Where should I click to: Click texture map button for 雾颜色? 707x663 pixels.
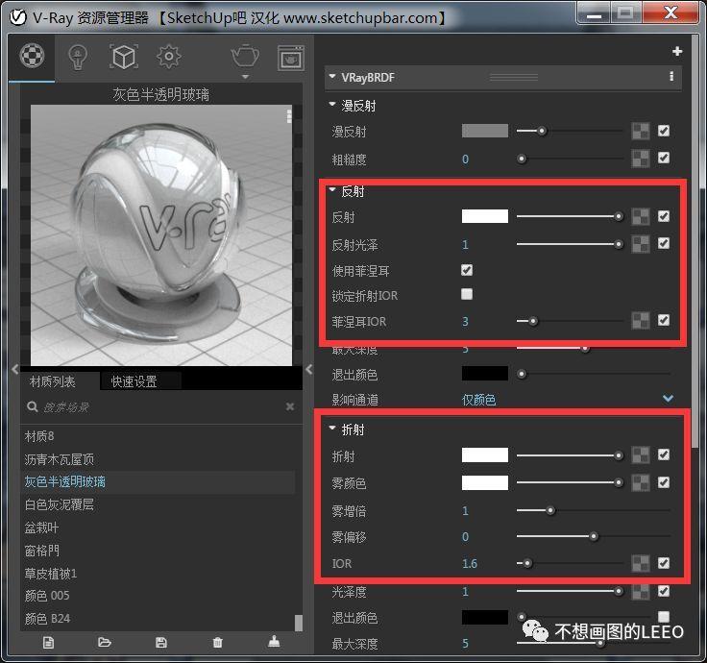coord(641,482)
